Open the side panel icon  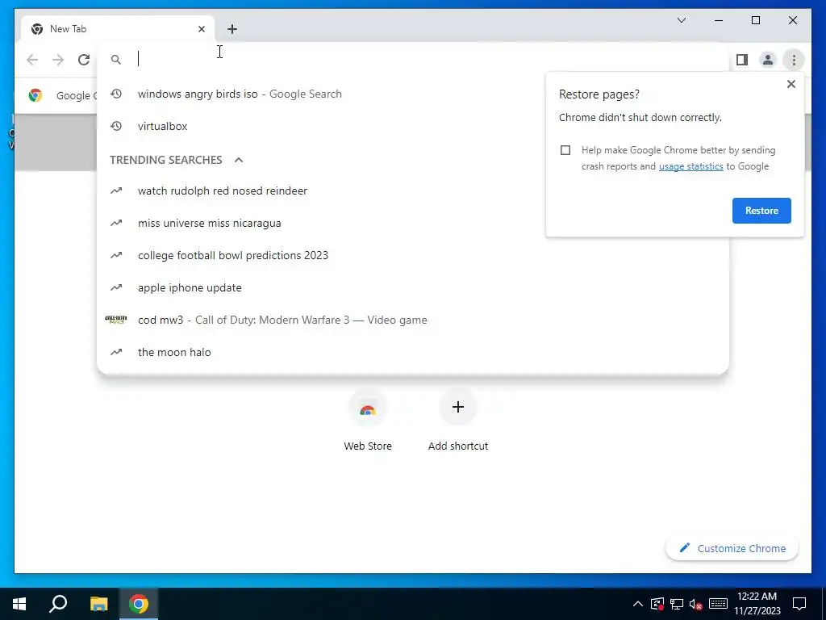[x=742, y=60]
